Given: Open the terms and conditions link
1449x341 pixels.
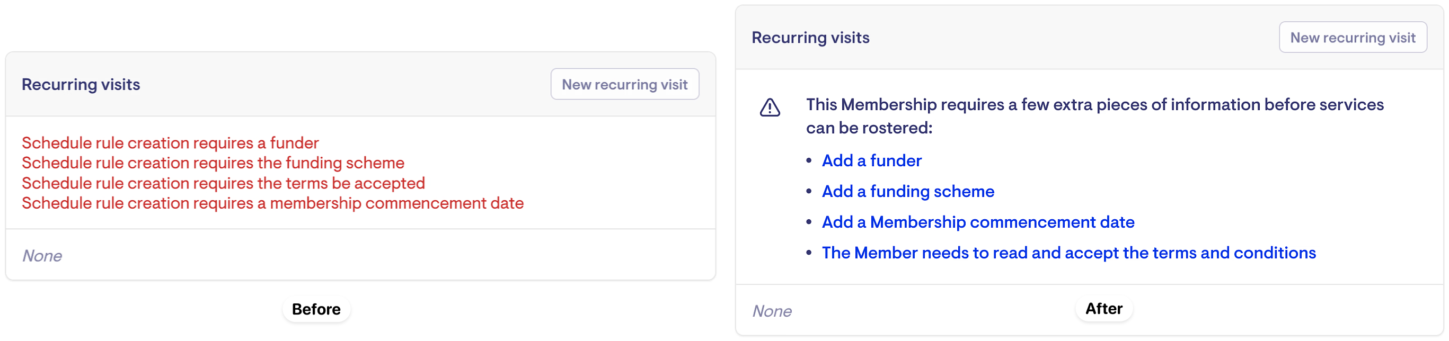Looking at the screenshot, I should 1068,253.
